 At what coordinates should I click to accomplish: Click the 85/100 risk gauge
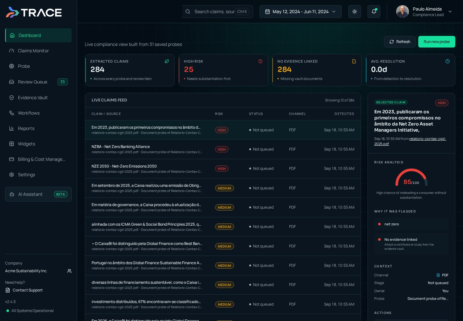[x=411, y=178]
